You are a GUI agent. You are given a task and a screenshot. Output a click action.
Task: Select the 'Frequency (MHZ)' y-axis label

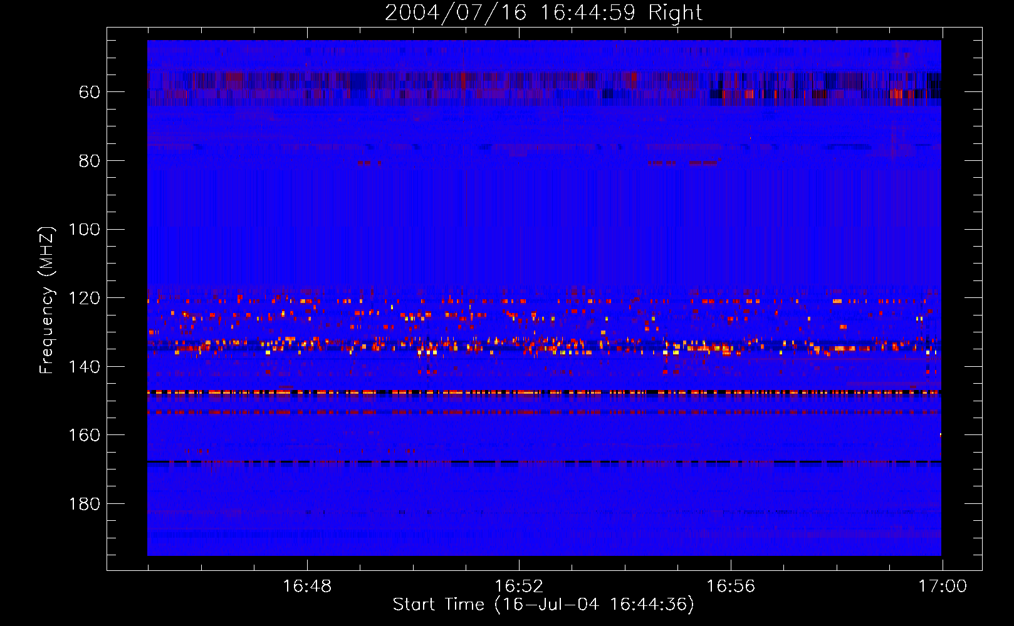(47, 300)
